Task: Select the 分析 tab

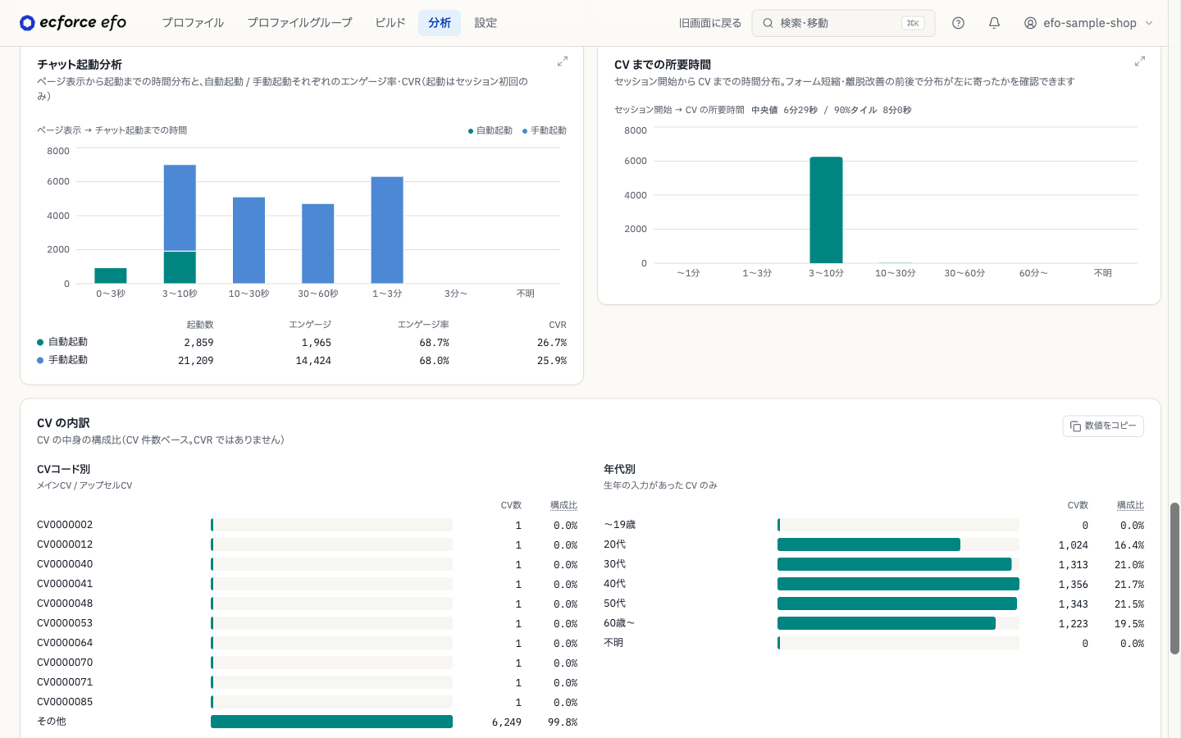Action: (x=440, y=23)
